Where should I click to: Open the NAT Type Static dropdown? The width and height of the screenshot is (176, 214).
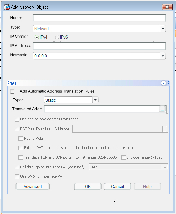96,100
